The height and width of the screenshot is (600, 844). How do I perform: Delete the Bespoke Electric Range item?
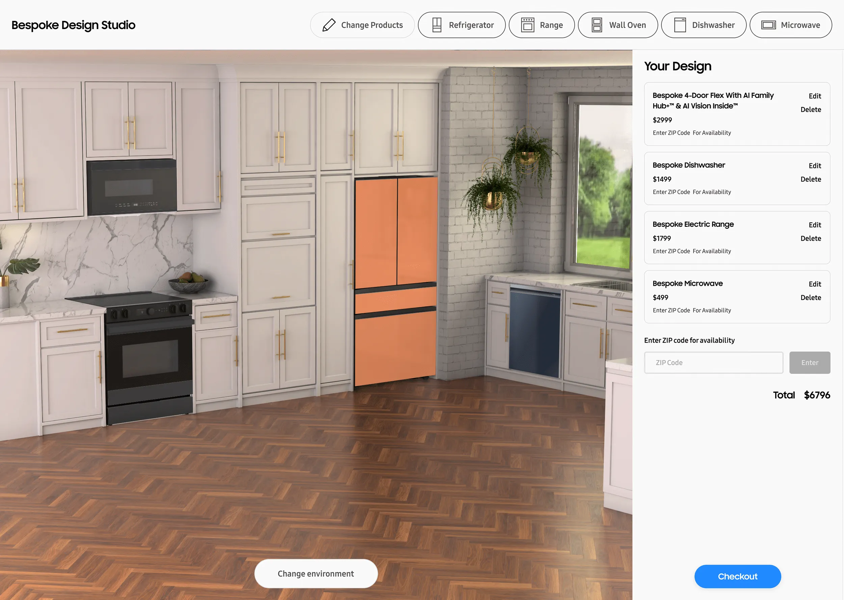811,238
